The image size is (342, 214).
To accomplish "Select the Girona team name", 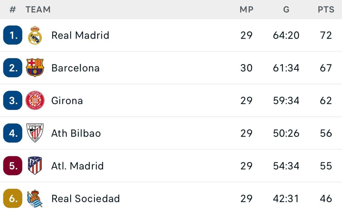I will click(67, 101).
